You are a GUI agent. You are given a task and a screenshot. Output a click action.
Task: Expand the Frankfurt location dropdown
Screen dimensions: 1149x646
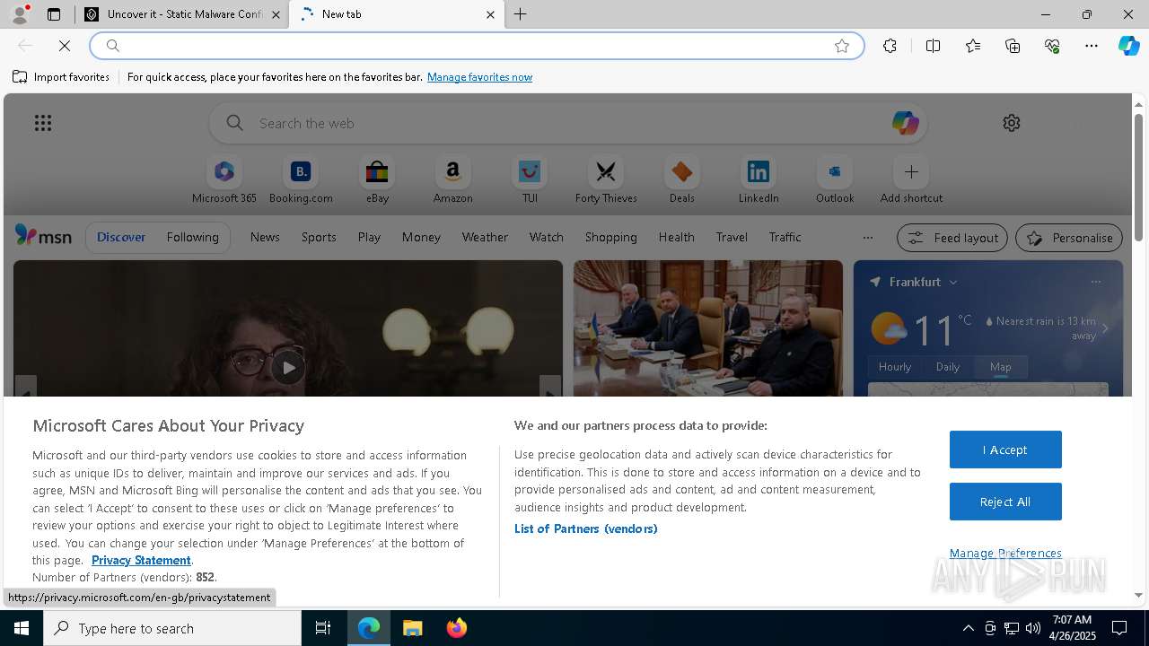click(953, 282)
